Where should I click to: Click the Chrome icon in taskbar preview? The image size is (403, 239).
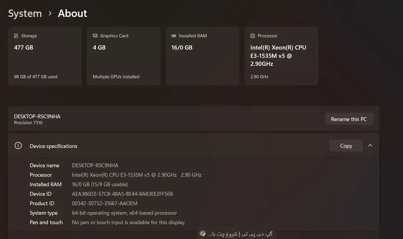[x=203, y=233]
